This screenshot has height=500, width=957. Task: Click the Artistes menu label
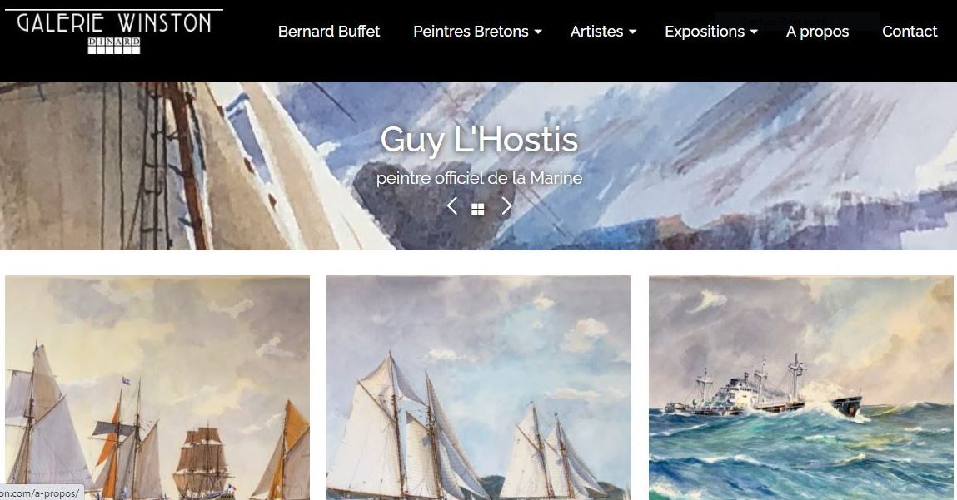596,32
